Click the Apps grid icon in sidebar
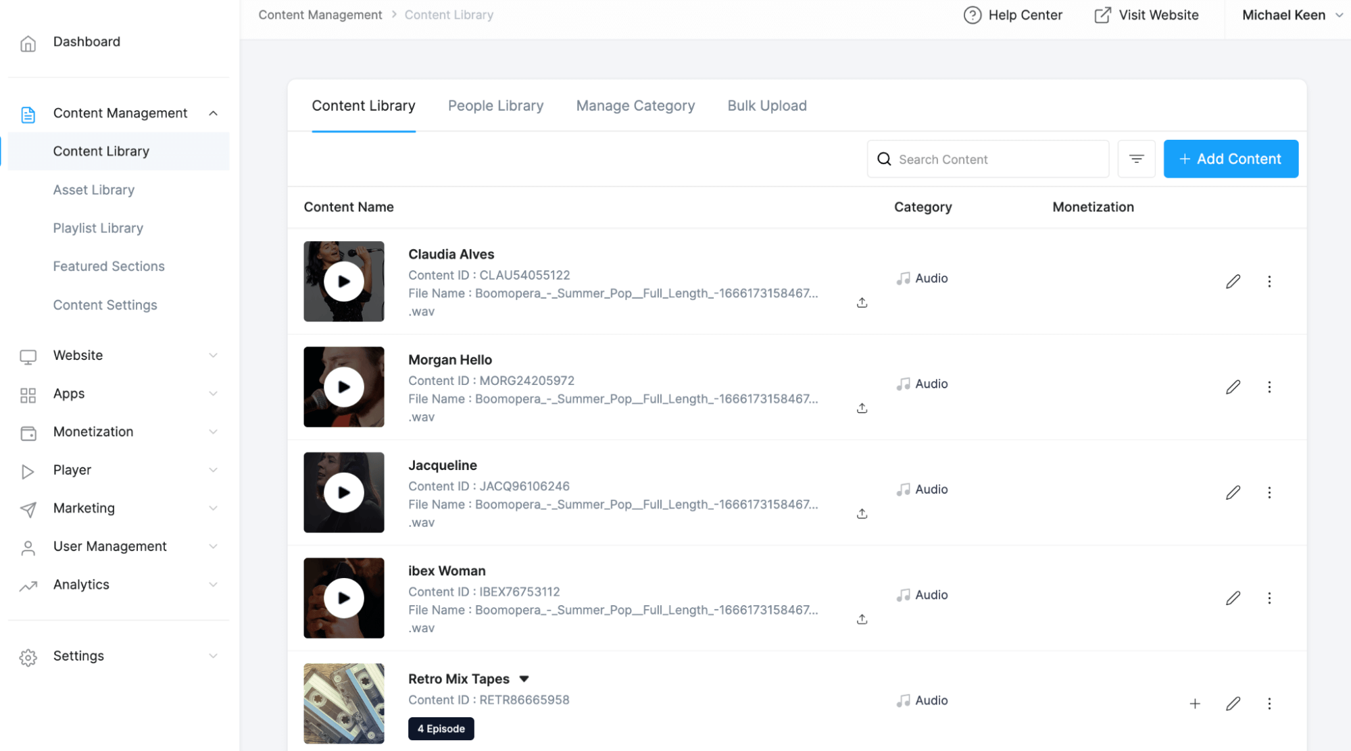Image resolution: width=1351 pixels, height=751 pixels. click(x=28, y=394)
